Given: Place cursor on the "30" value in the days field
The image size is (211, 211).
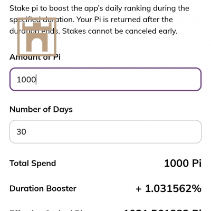Looking at the screenshot, I should (x=22, y=132).
